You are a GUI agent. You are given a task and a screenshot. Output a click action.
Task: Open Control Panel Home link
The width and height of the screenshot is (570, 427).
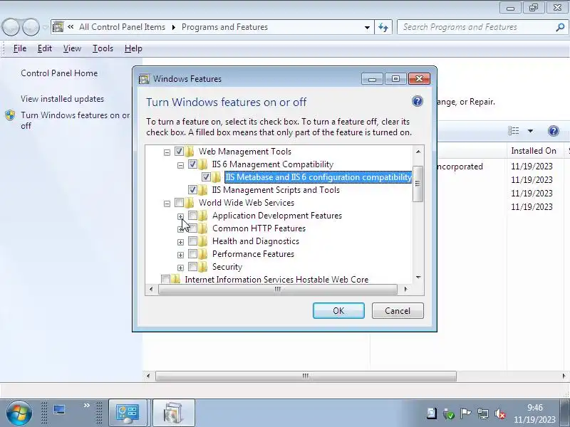click(59, 73)
